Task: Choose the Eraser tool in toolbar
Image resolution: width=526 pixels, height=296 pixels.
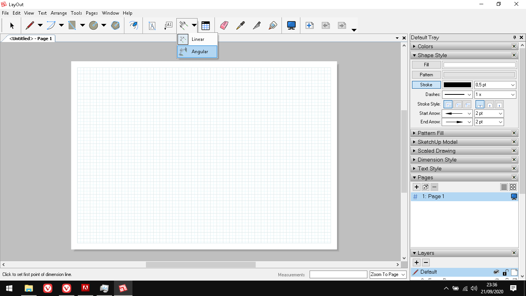Action: (x=224, y=26)
